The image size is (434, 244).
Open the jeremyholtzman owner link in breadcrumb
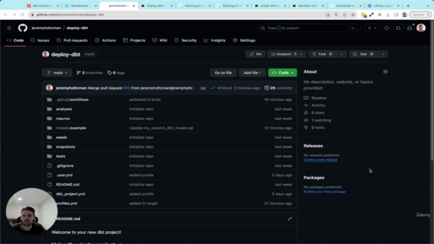(x=46, y=28)
